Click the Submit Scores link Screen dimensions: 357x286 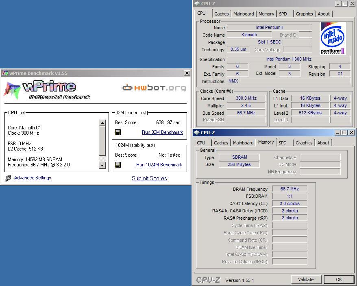149,179
